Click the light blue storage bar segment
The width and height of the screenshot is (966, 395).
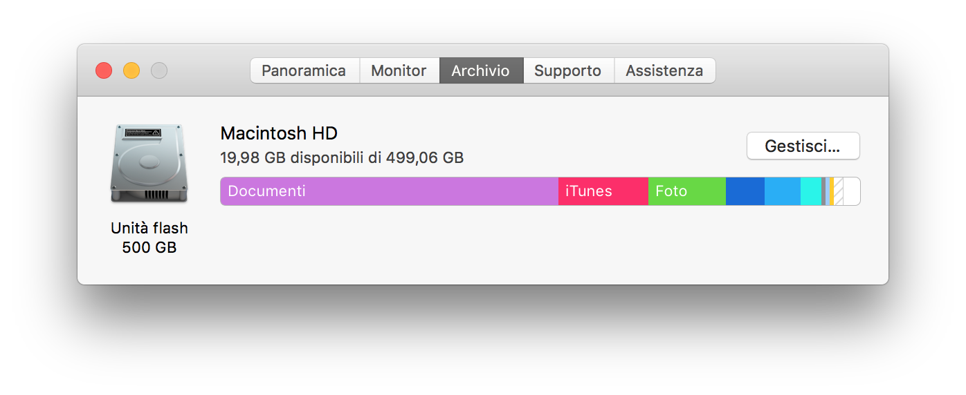pos(782,191)
